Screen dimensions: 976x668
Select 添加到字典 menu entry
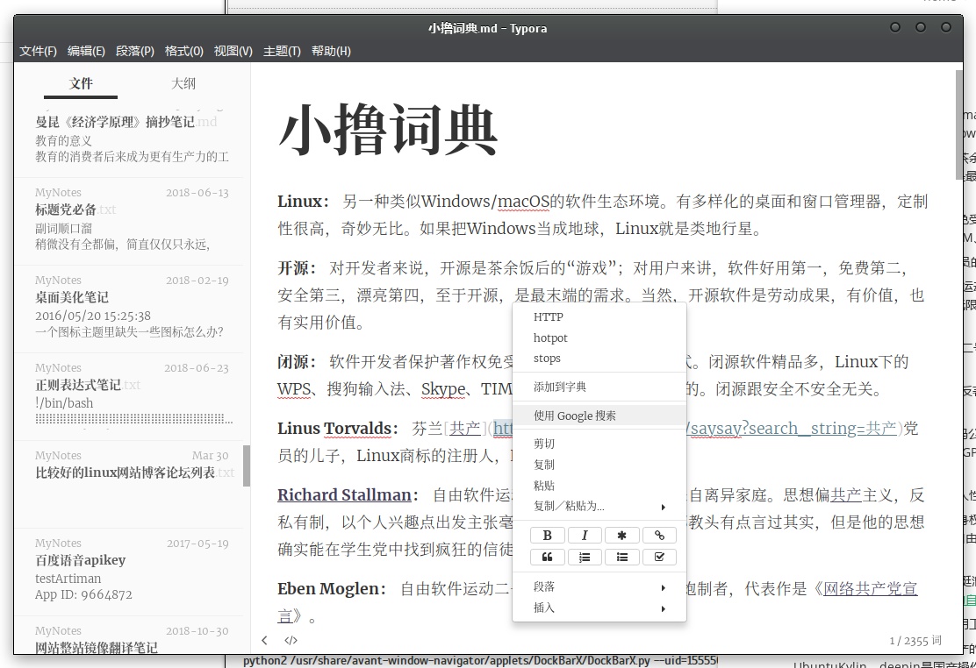(x=599, y=387)
